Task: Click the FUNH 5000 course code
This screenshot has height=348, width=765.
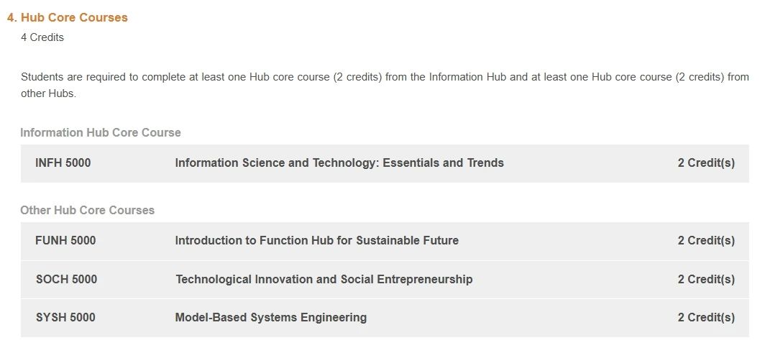Action: pos(65,241)
